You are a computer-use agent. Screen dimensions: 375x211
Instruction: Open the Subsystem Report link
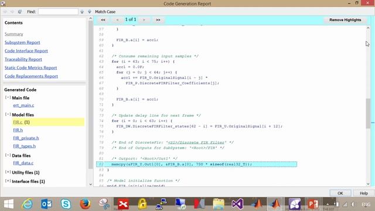tap(22, 42)
